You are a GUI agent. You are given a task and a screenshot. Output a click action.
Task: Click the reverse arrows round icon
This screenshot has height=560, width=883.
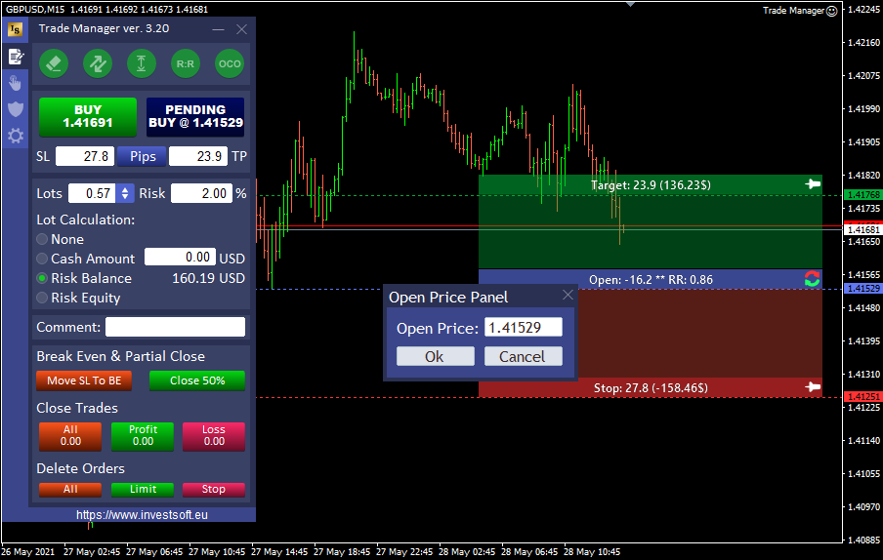(x=97, y=63)
